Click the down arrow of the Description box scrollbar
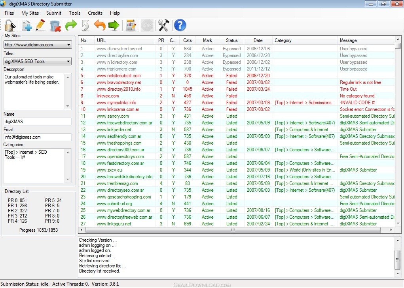 click(68, 106)
